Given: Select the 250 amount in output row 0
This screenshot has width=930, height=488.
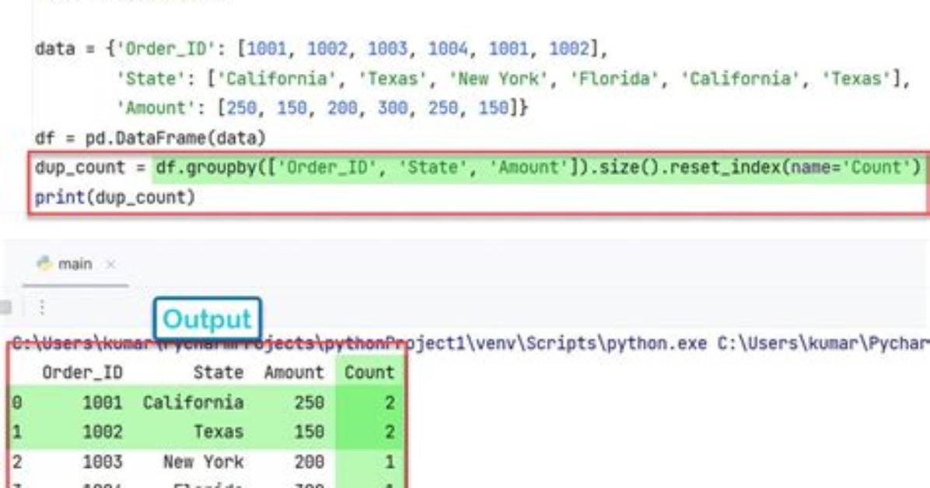Looking at the screenshot, I should [309, 403].
